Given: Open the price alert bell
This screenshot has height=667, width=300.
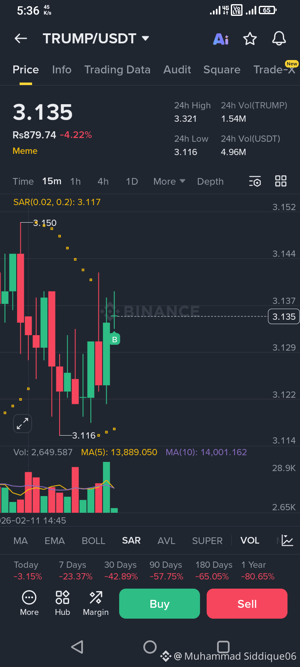Looking at the screenshot, I should (279, 38).
